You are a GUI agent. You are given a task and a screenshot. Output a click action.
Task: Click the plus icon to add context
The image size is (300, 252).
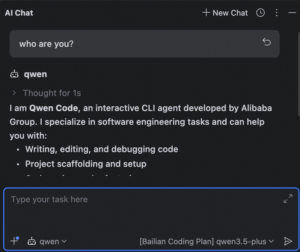click(x=14, y=241)
